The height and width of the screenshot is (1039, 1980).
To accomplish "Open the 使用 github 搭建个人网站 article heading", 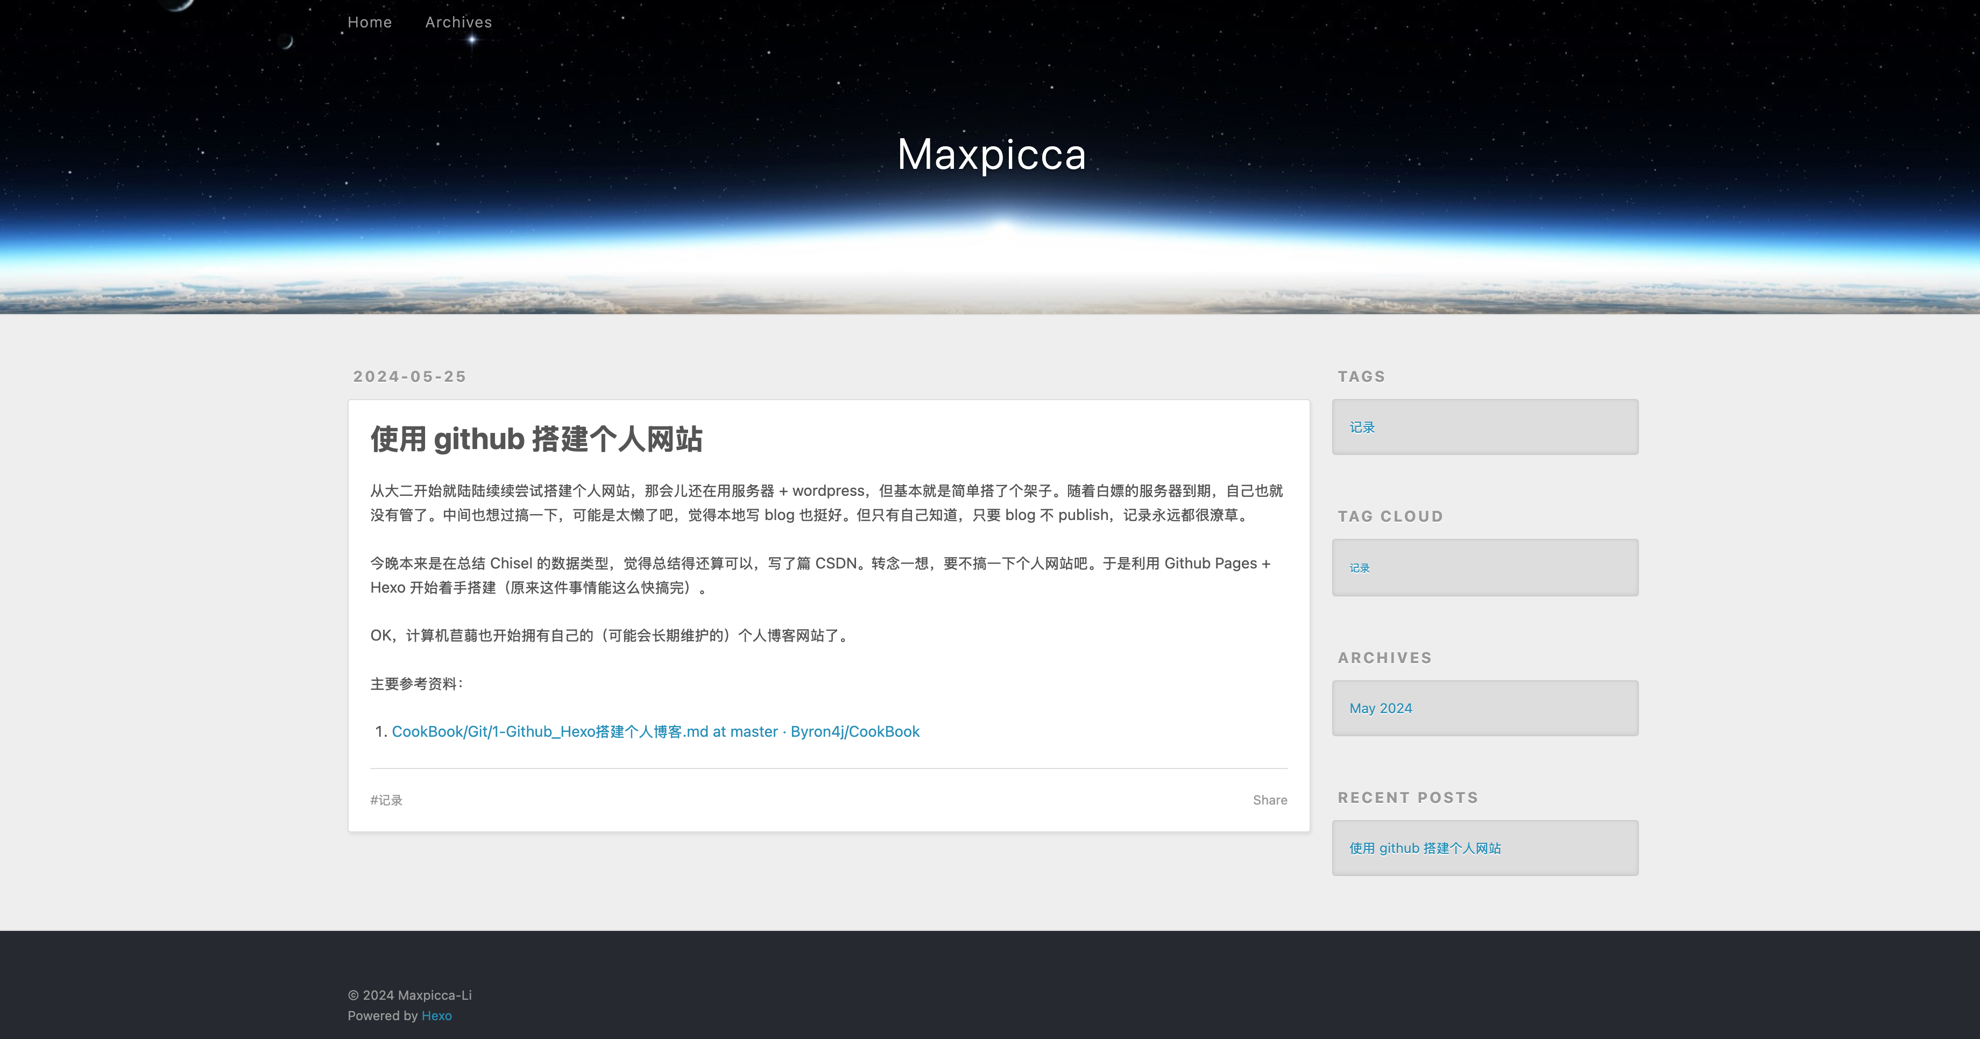I will 536,439.
